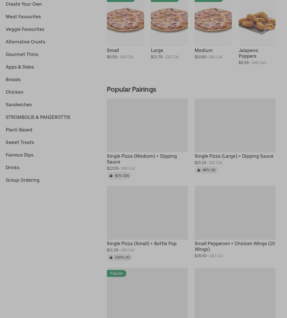Click the thumbs-up icon showing 81% rating
Screen dimensions: 287x318
tap(111, 176)
